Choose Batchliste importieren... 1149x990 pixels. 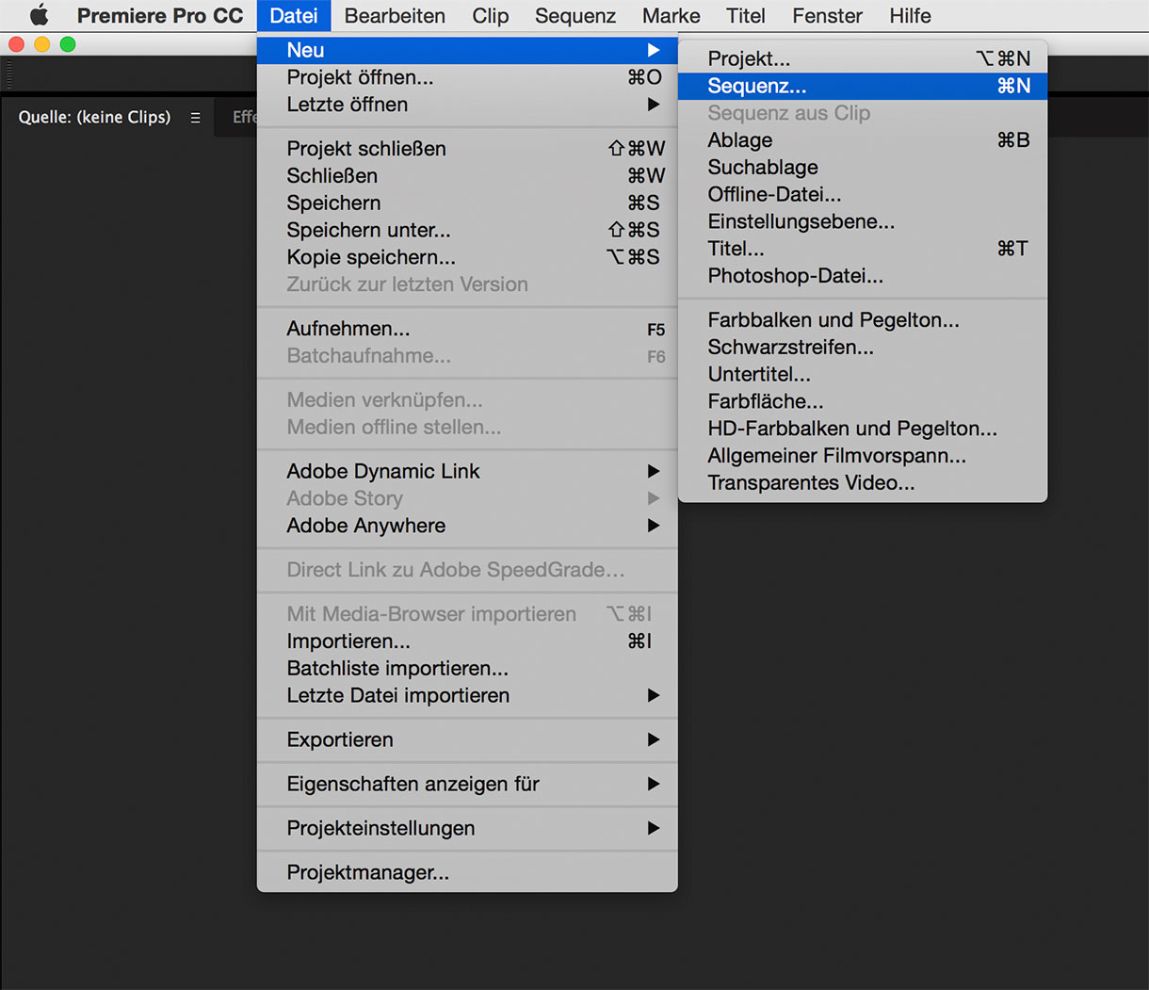point(467,668)
